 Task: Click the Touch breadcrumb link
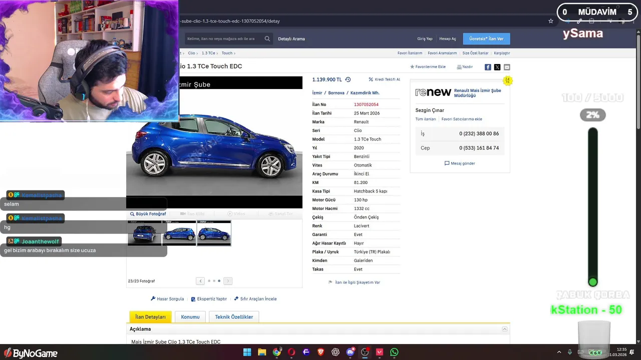[227, 53]
